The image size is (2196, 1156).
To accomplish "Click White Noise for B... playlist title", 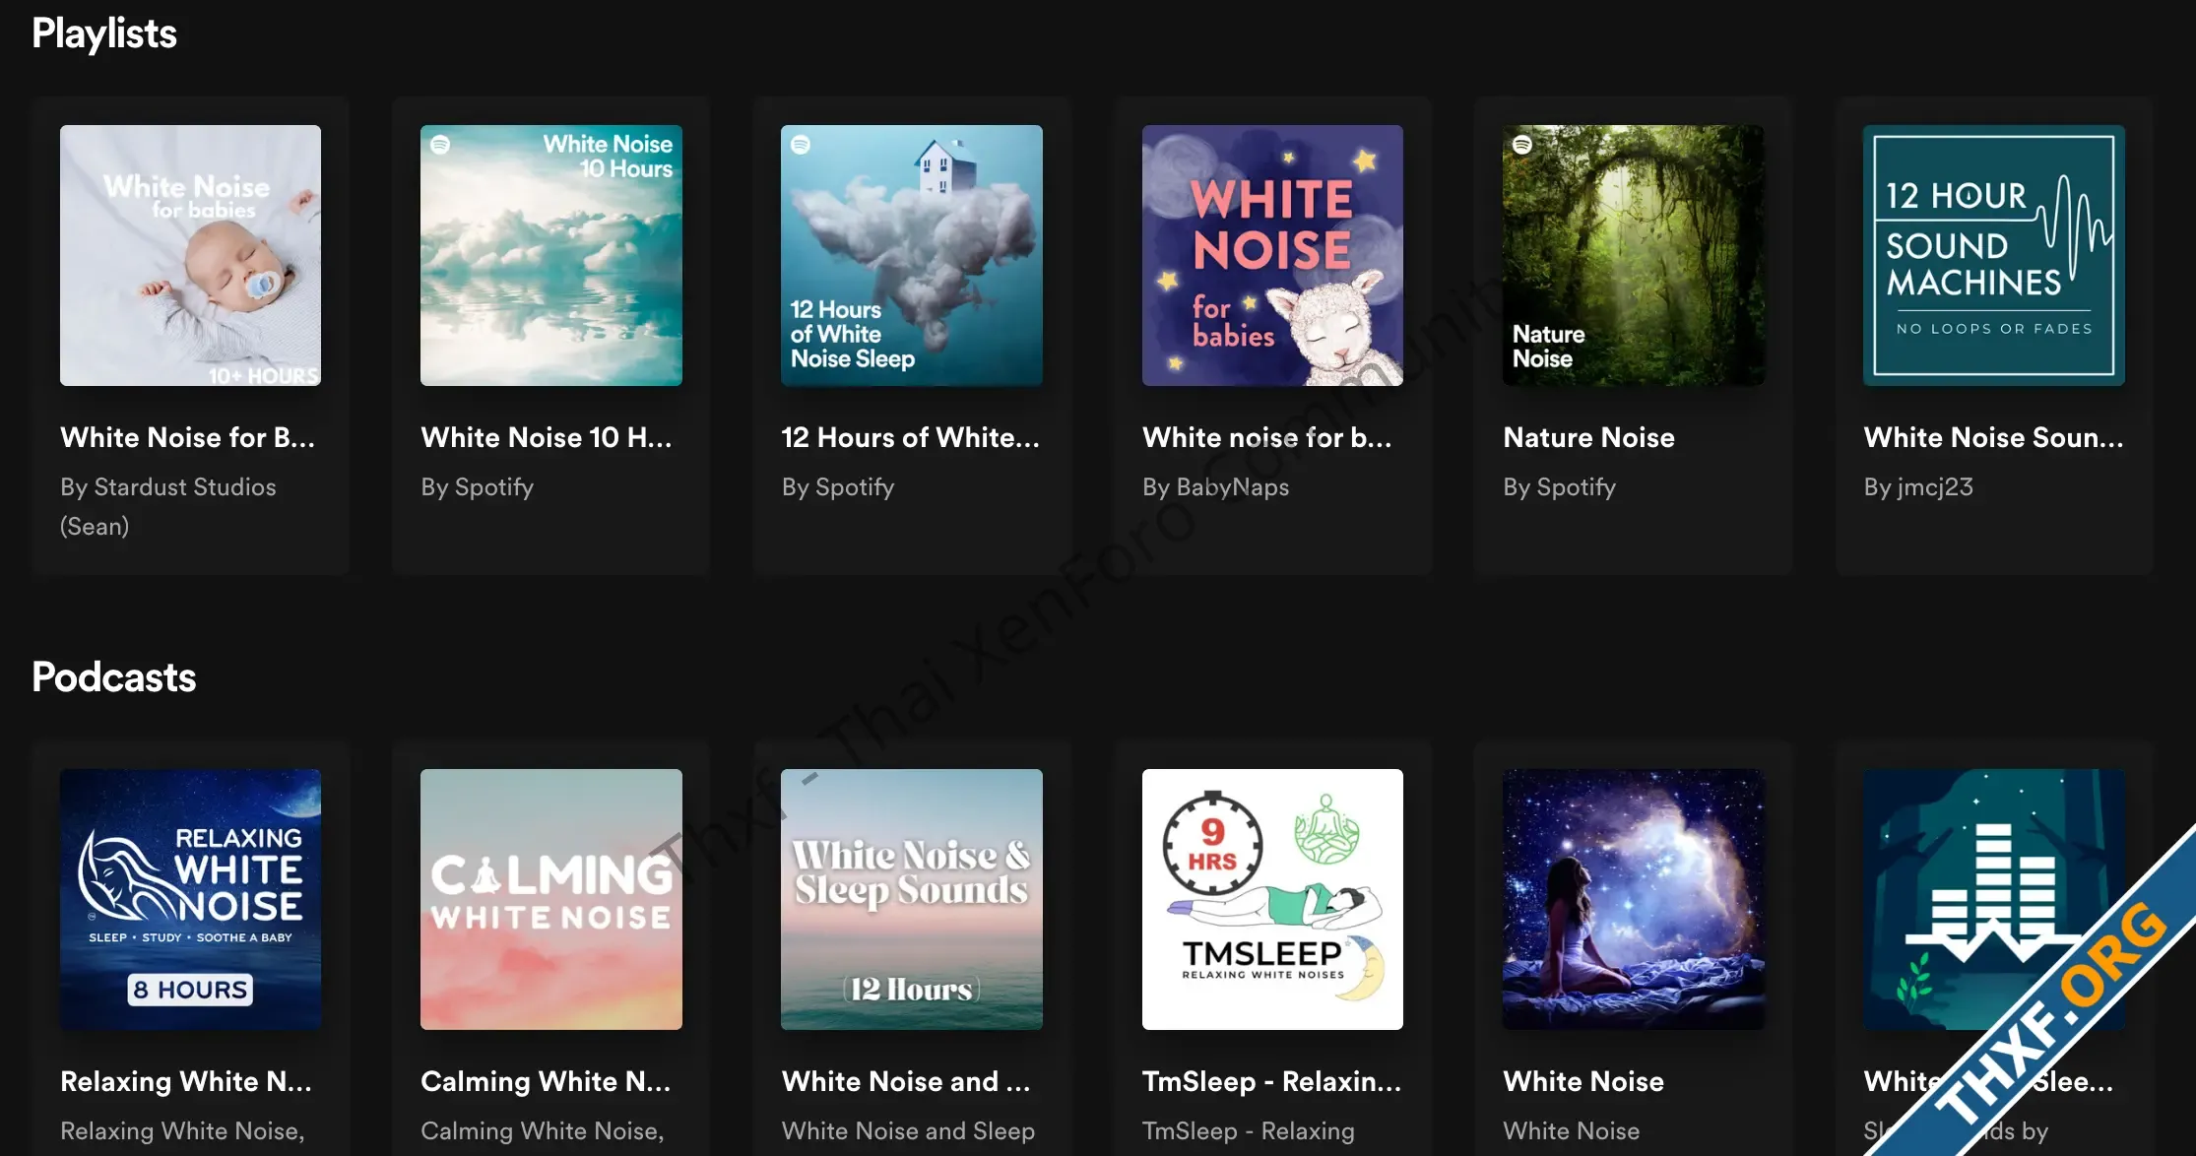I will click(187, 437).
